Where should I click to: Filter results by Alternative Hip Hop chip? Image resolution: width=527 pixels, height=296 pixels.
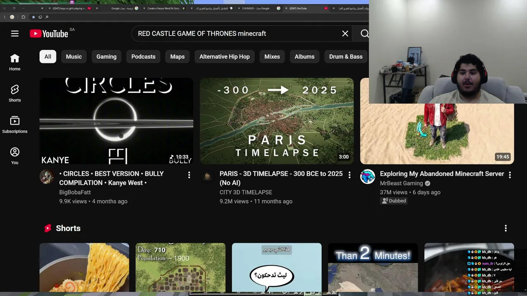pos(224,57)
